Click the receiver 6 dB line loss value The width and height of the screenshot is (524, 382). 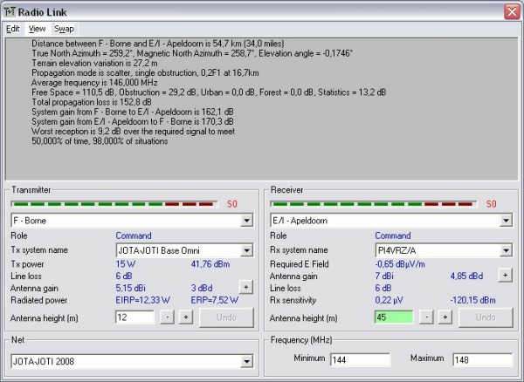[x=383, y=288]
